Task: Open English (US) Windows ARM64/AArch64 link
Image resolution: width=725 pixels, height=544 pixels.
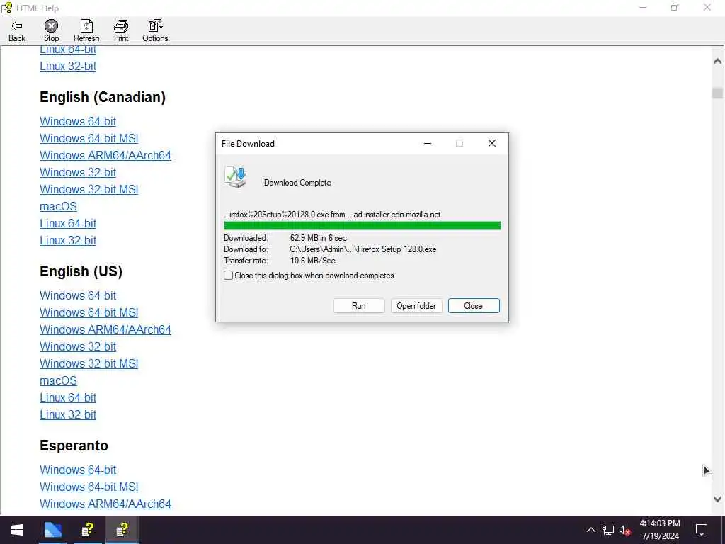Action: point(105,330)
